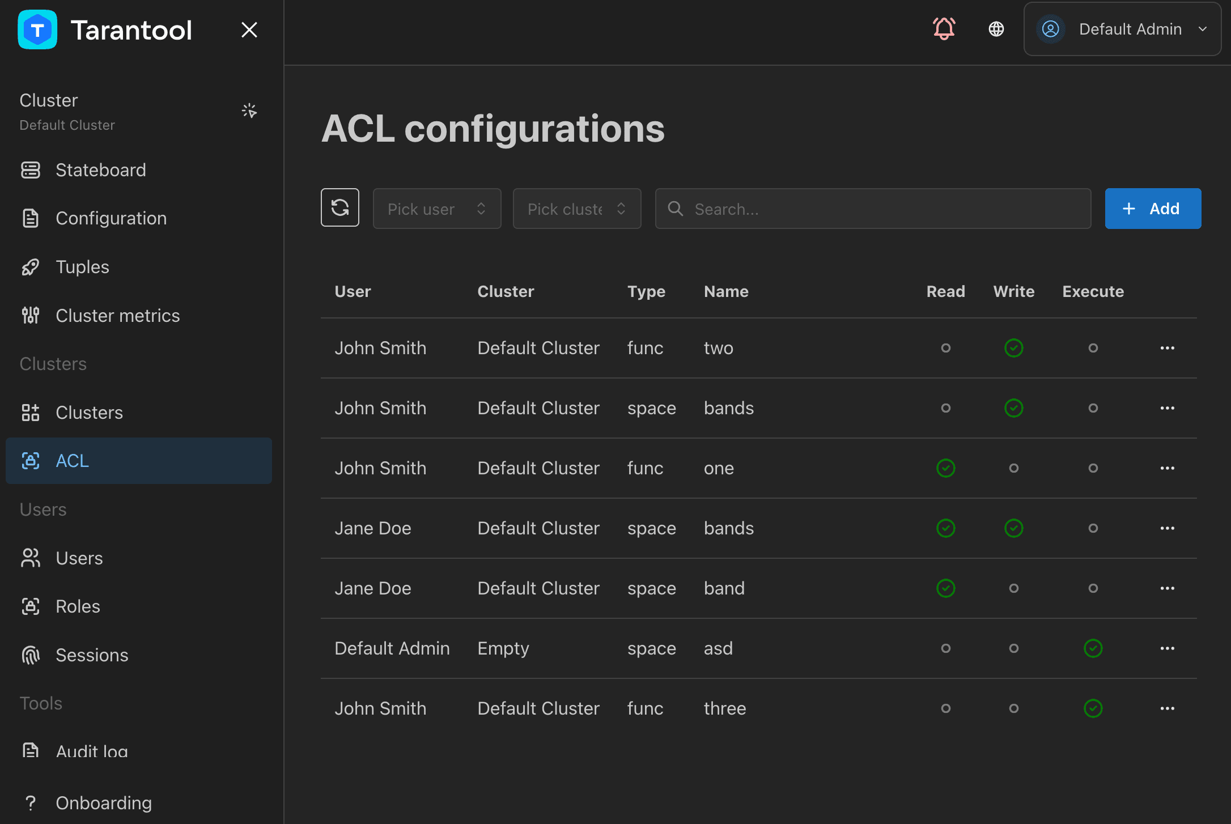Viewport: 1231px width, 824px height.
Task: Toggle Write permission for func two
Action: click(1014, 348)
